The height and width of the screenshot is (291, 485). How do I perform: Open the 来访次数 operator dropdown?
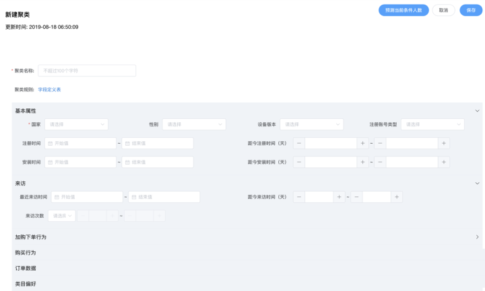[61, 216]
